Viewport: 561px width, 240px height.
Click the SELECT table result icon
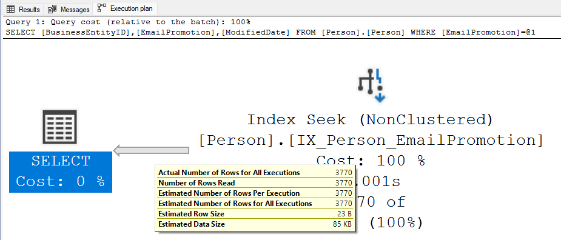pyautogui.click(x=60, y=127)
